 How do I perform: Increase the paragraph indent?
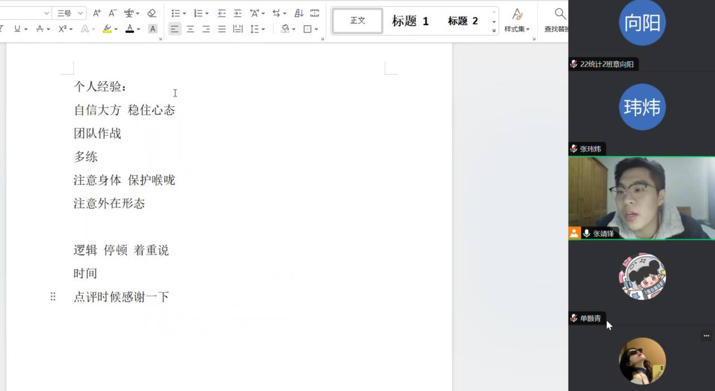point(237,13)
